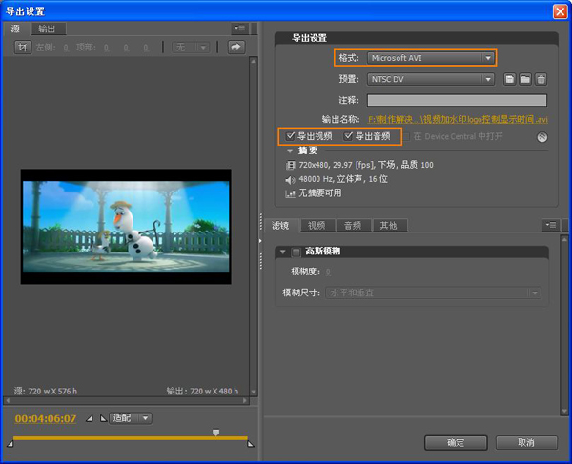Toggle the 导出视频 checkbox
The height and width of the screenshot is (464, 572).
click(291, 136)
